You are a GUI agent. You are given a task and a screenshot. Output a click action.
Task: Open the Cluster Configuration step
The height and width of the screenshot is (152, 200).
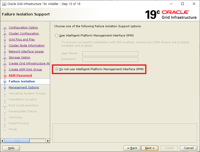point(24,33)
